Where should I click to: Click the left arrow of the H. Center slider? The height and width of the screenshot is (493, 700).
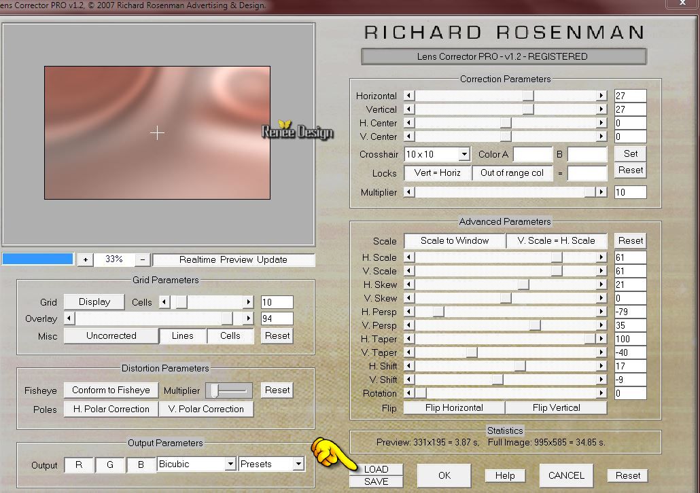[x=409, y=123]
